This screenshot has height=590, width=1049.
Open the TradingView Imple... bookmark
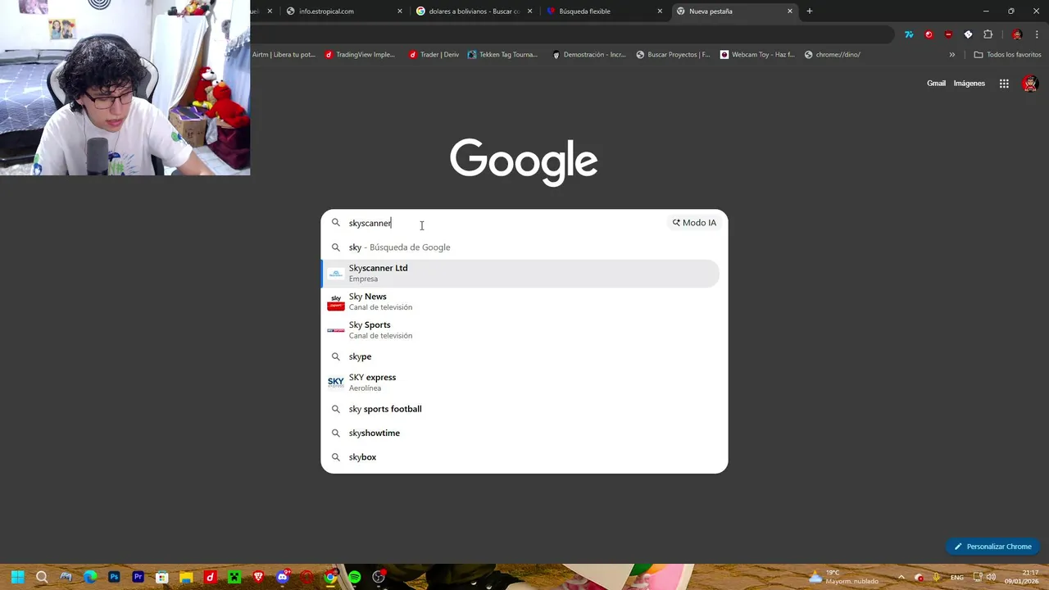coord(360,55)
